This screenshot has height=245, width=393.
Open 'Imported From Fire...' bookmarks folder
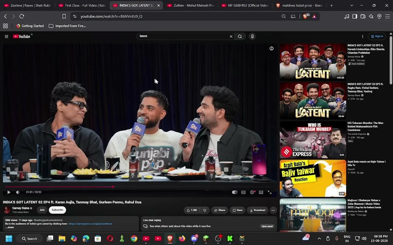click(67, 26)
